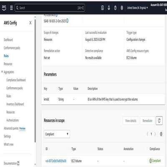Open Documentation external link
Viewport: 167px width, 167px height.
(x=12, y=163)
